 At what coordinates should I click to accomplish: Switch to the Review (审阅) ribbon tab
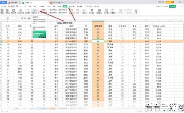(59, 6)
